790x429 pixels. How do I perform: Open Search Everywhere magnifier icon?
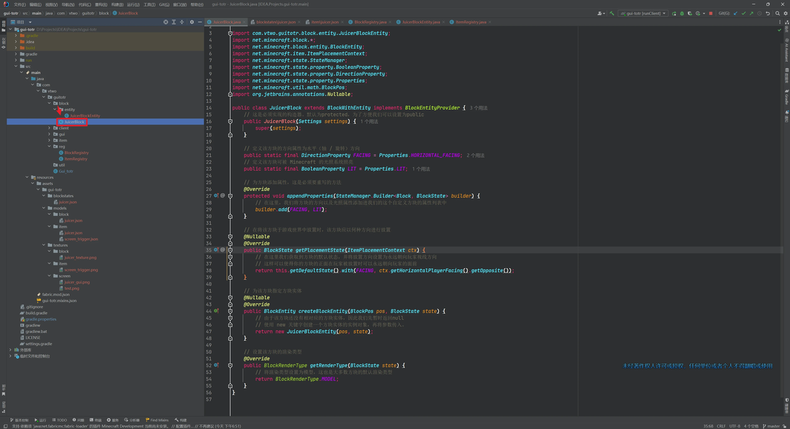click(x=778, y=13)
